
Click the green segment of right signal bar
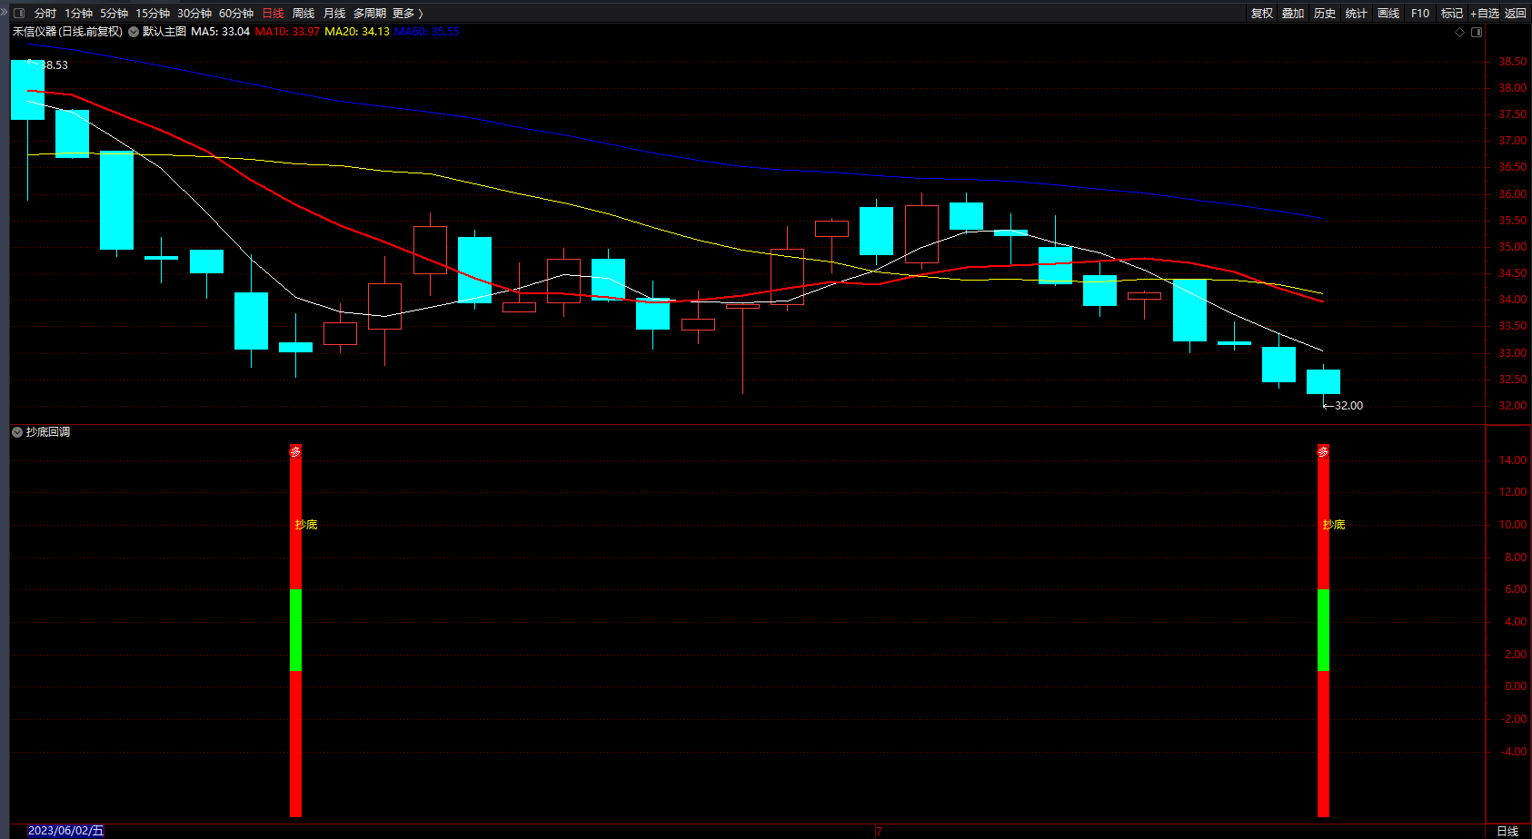click(1323, 630)
